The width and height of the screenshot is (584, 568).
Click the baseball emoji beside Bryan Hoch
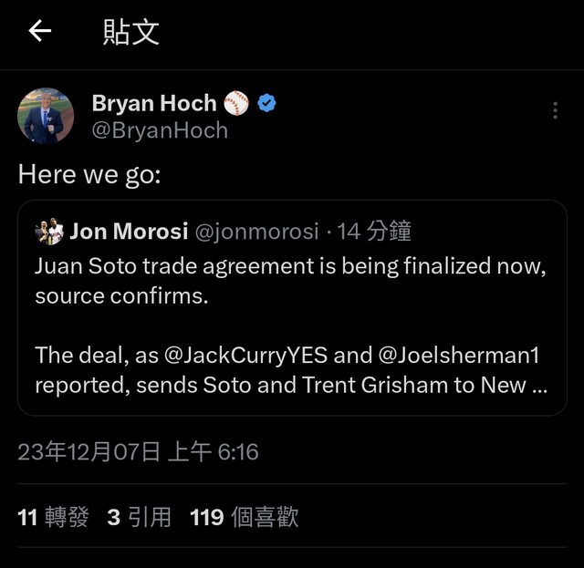[x=236, y=103]
